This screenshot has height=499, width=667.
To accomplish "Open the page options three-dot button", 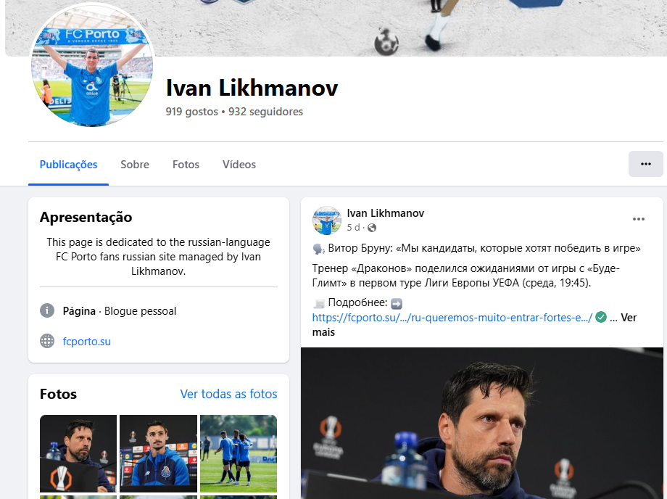I will tap(645, 164).
